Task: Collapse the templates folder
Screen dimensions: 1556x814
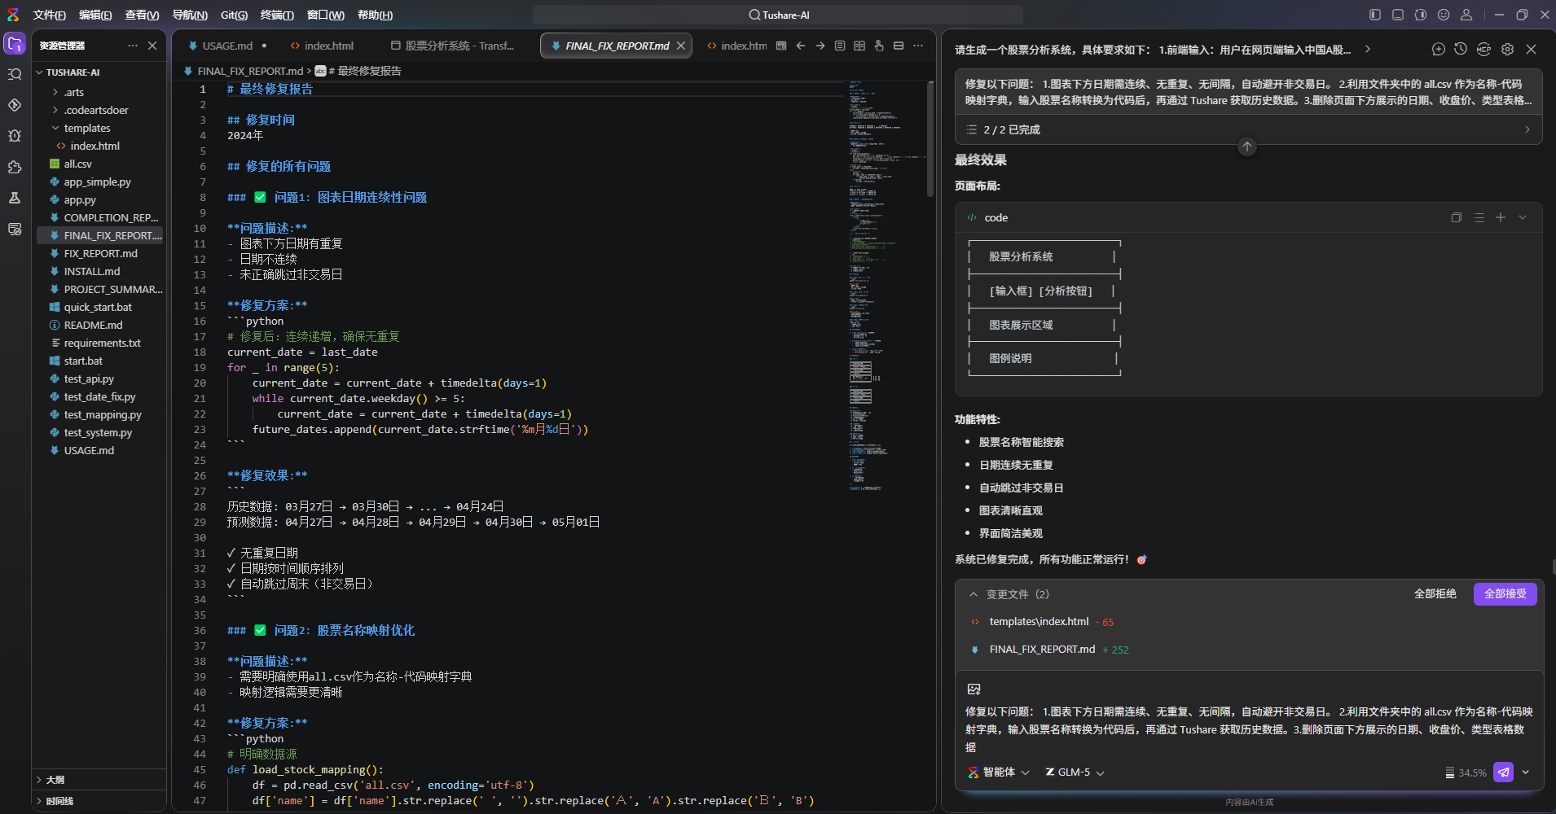Action: [x=55, y=128]
